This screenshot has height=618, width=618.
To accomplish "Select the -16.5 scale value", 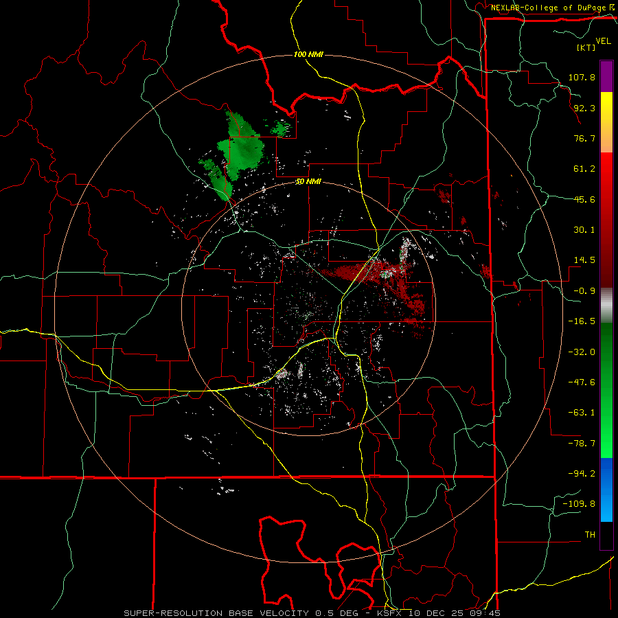I will click(x=582, y=321).
